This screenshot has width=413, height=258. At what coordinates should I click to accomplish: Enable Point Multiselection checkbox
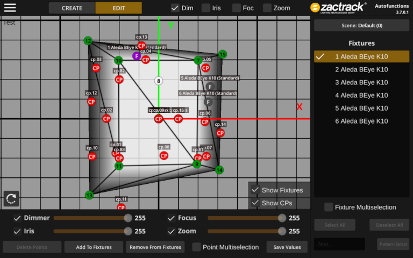(x=196, y=247)
